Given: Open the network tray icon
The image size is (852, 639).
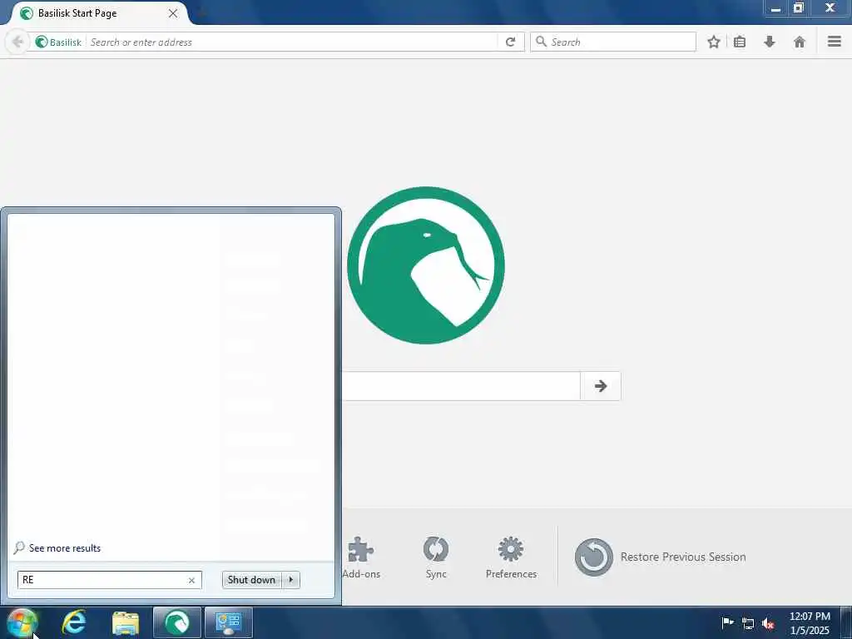Looking at the screenshot, I should click(x=748, y=623).
